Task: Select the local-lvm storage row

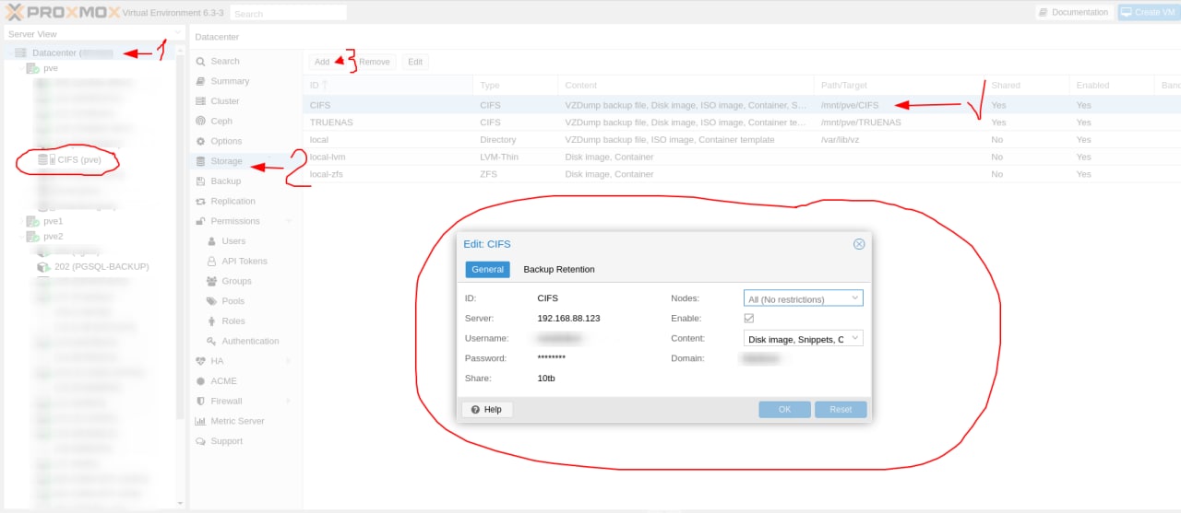Action: [x=742, y=157]
